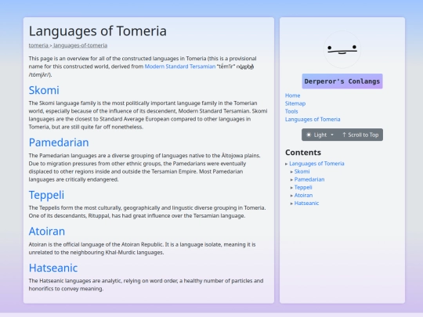The image size is (423, 317).
Task: Jump to Atoiran in the Contents list
Action: (303, 195)
